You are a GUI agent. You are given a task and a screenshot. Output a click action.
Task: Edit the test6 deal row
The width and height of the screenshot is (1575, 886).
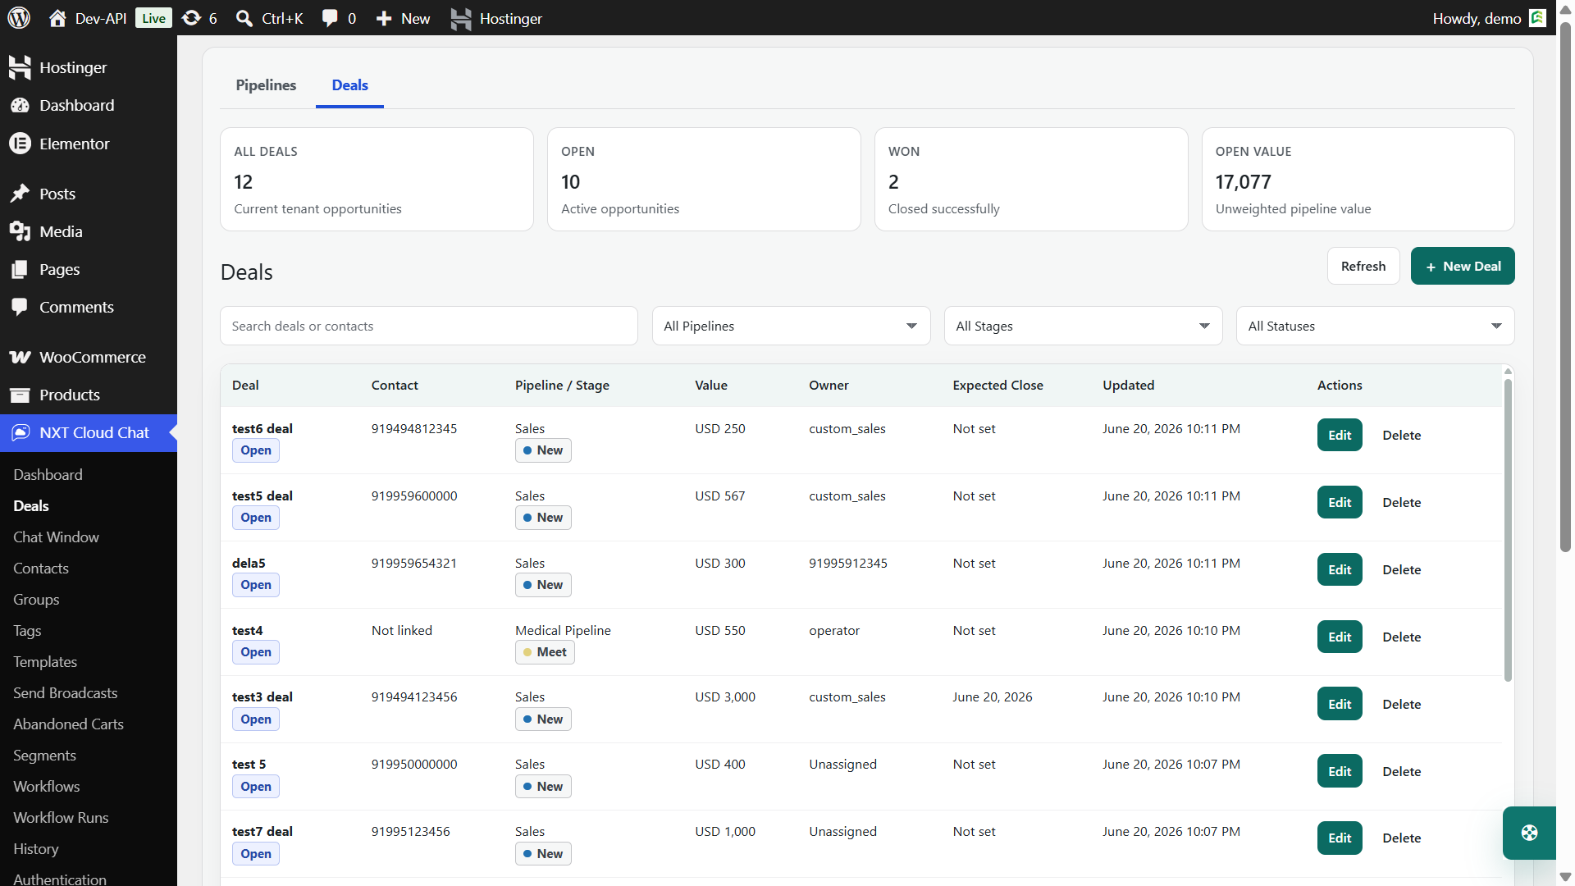point(1340,435)
